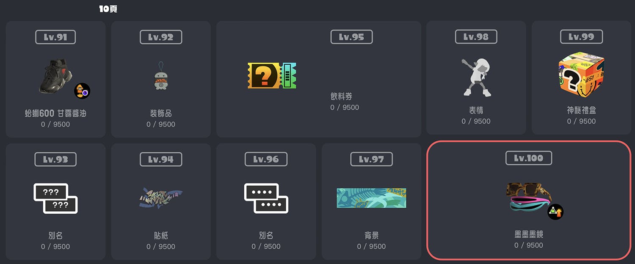
Task: Click the ability badge beside the sneaker
Action: click(x=83, y=91)
